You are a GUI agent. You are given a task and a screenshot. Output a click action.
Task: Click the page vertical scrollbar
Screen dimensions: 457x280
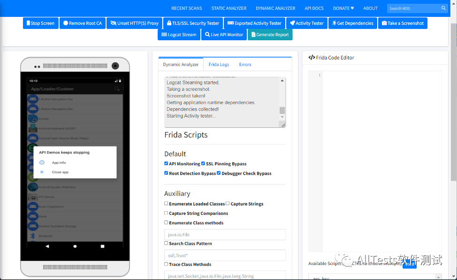click(x=454, y=102)
